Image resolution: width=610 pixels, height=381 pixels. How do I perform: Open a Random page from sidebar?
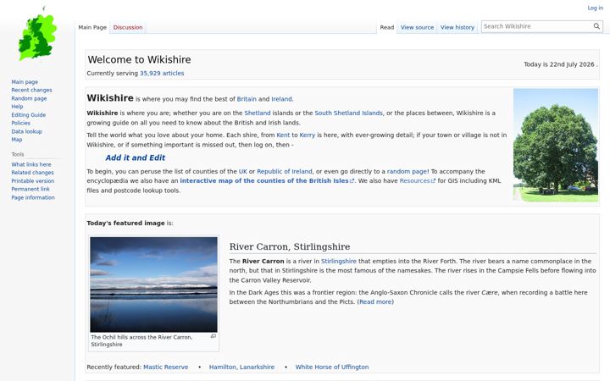(29, 98)
